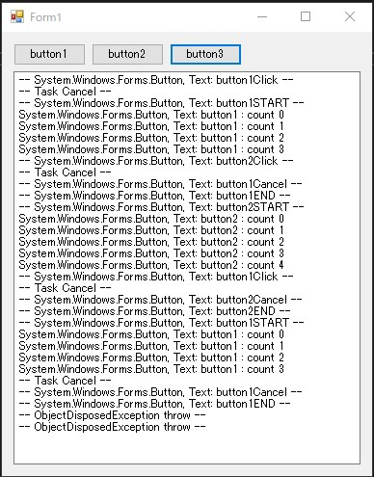Image resolution: width=374 pixels, height=477 pixels.
Task: Click the log line 'button2END --'
Action: [x=154, y=311]
